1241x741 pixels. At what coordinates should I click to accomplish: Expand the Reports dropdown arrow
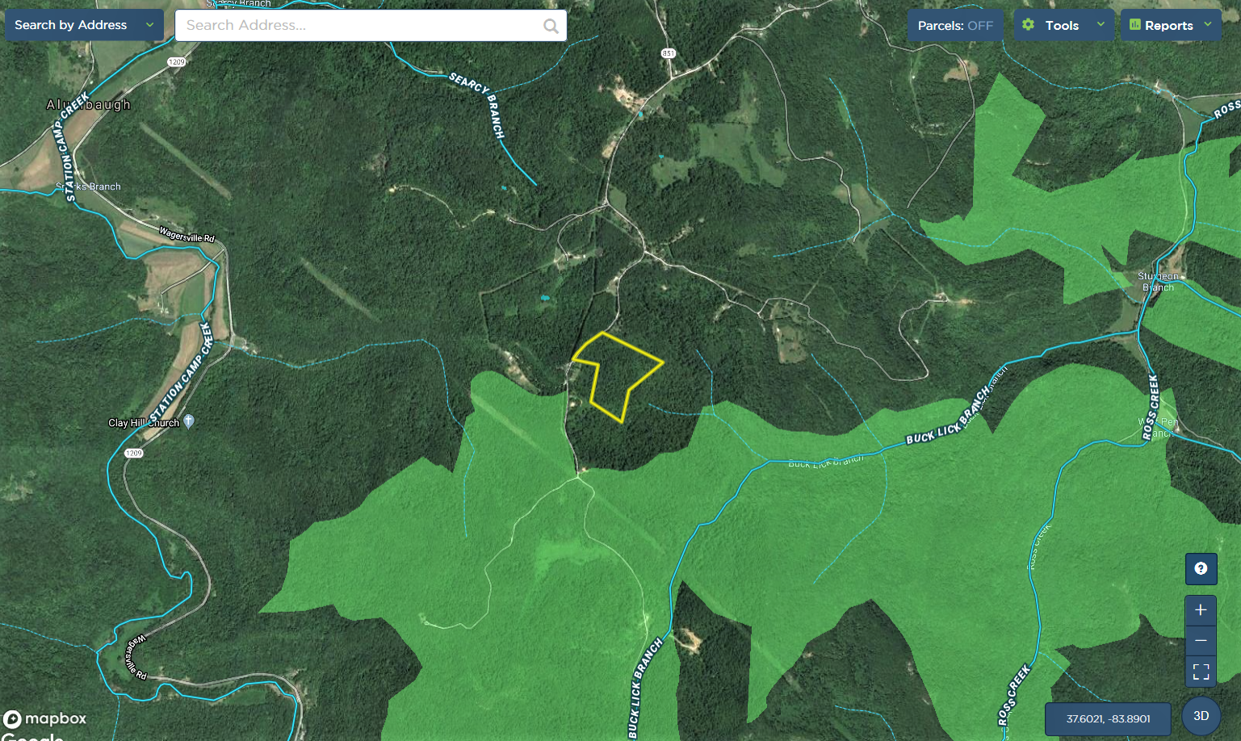1208,24
